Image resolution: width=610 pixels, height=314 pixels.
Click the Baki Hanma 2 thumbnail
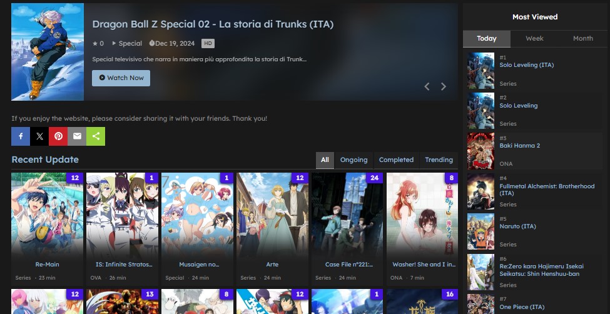coord(481,151)
